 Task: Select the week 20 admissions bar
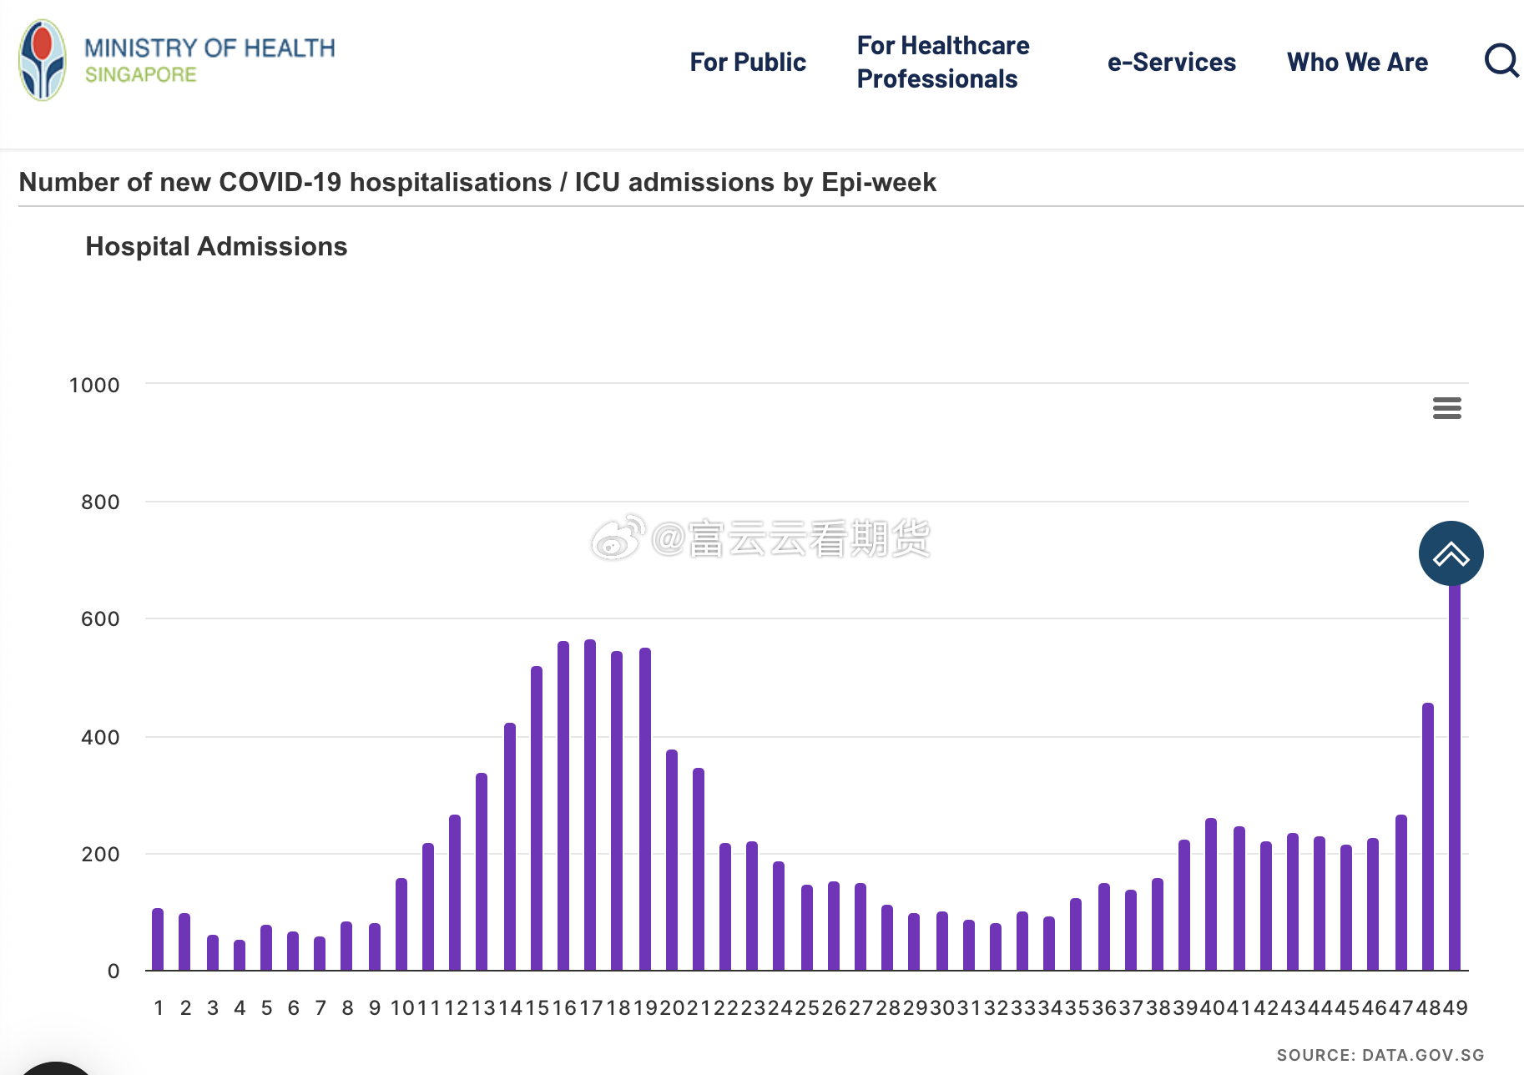pos(672,860)
